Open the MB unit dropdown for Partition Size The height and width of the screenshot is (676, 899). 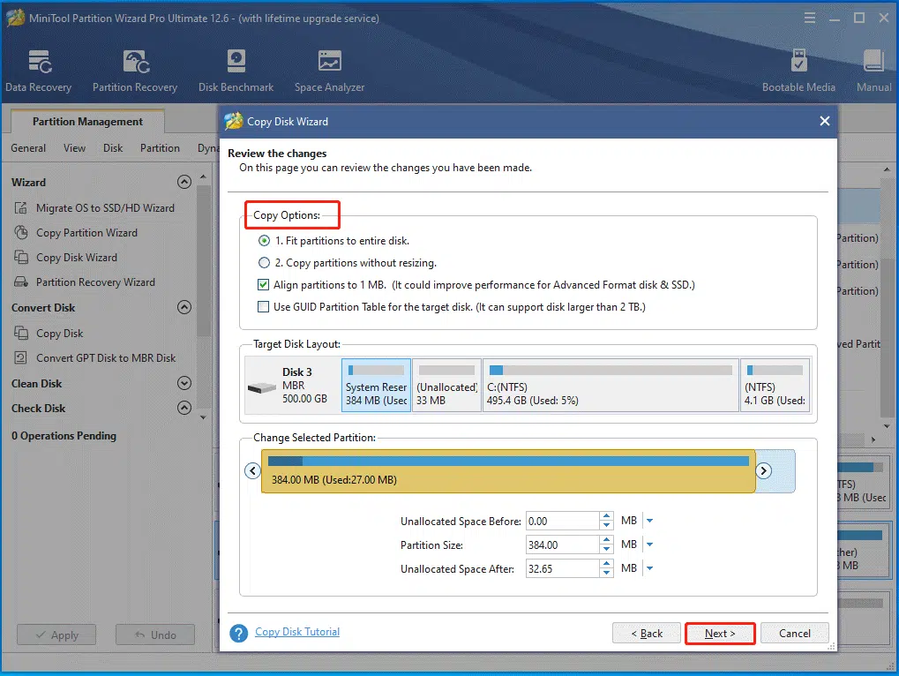pyautogui.click(x=649, y=544)
